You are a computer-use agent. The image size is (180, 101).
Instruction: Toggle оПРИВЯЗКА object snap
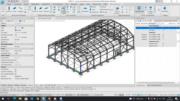[x=29, y=95]
